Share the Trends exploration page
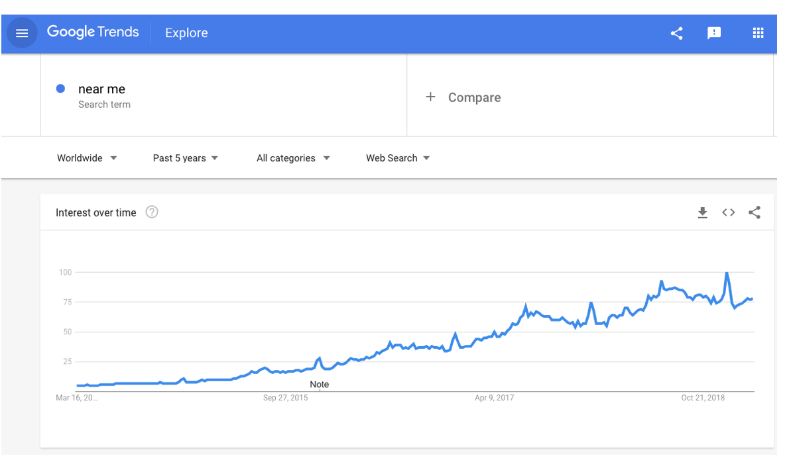The height and width of the screenshot is (466, 793). tap(676, 32)
